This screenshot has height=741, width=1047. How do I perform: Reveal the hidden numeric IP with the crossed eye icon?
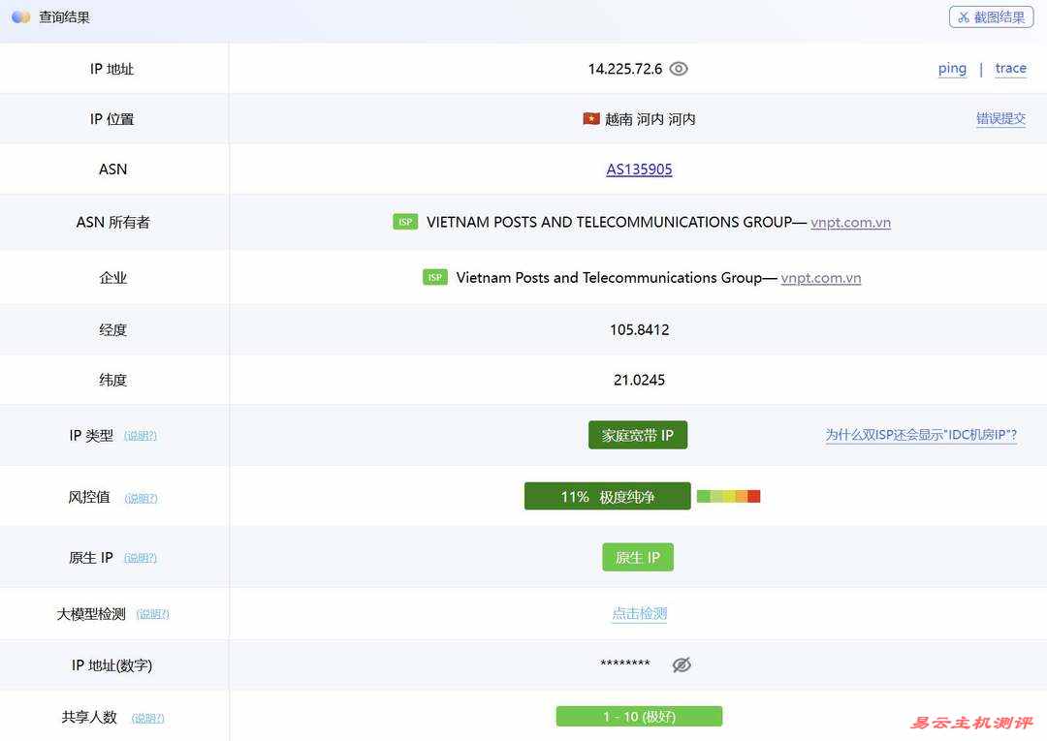(682, 664)
